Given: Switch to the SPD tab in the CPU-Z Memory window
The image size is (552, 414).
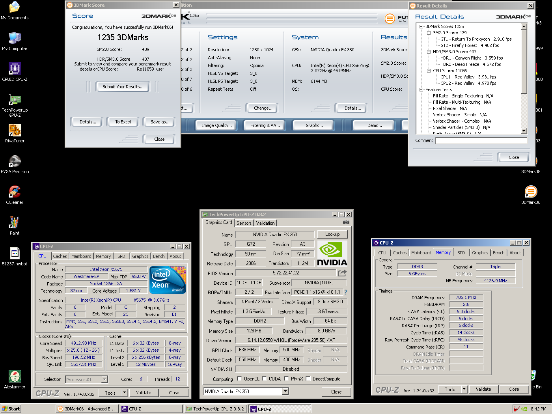Looking at the screenshot, I should 461,253.
